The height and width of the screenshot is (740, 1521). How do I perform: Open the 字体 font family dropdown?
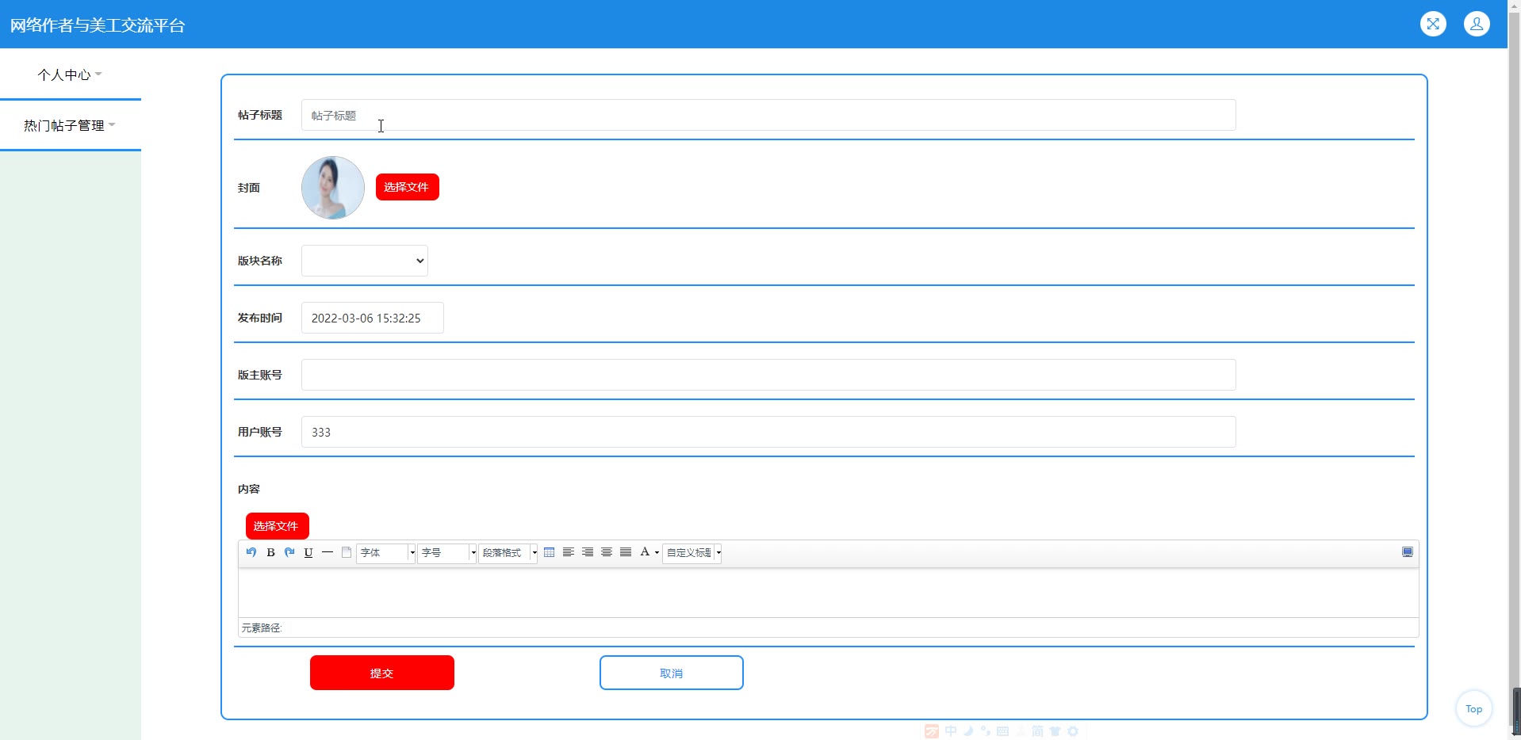point(386,552)
